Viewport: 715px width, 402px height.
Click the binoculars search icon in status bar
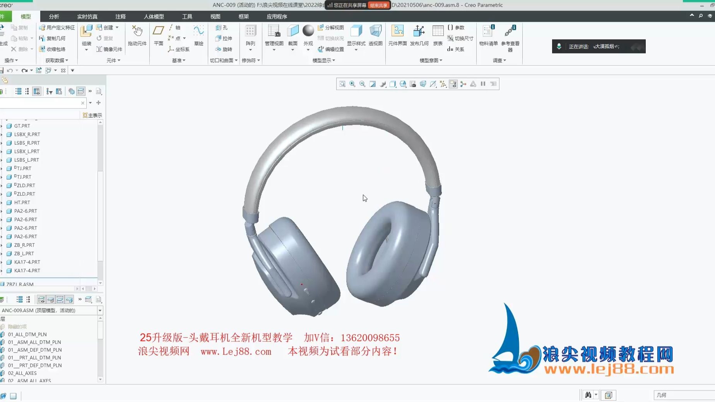588,395
